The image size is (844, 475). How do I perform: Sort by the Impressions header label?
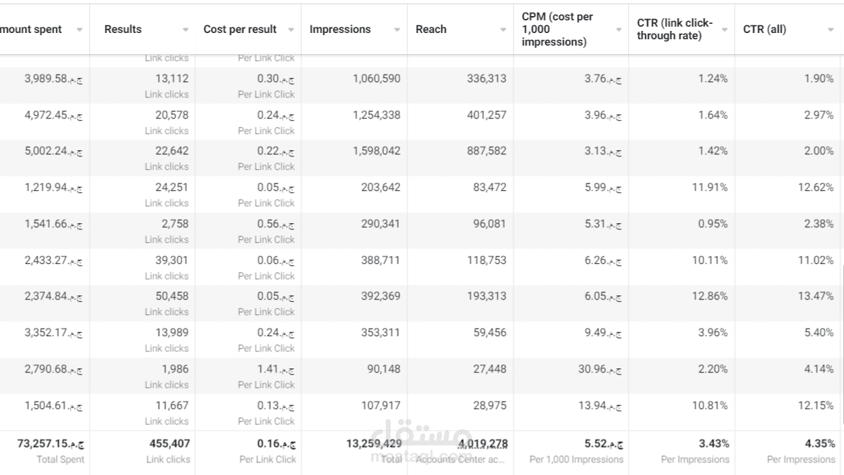click(340, 29)
